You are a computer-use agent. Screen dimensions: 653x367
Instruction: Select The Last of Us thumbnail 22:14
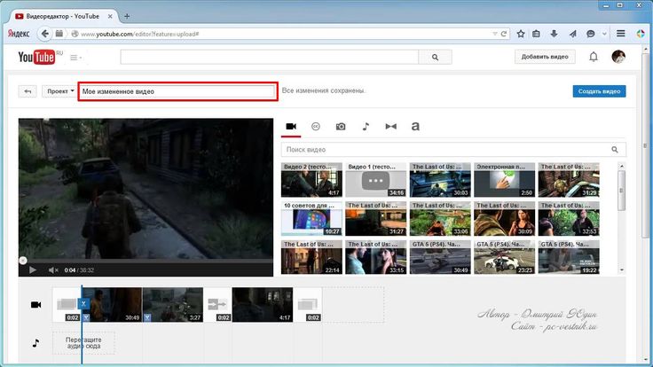[x=311, y=257]
